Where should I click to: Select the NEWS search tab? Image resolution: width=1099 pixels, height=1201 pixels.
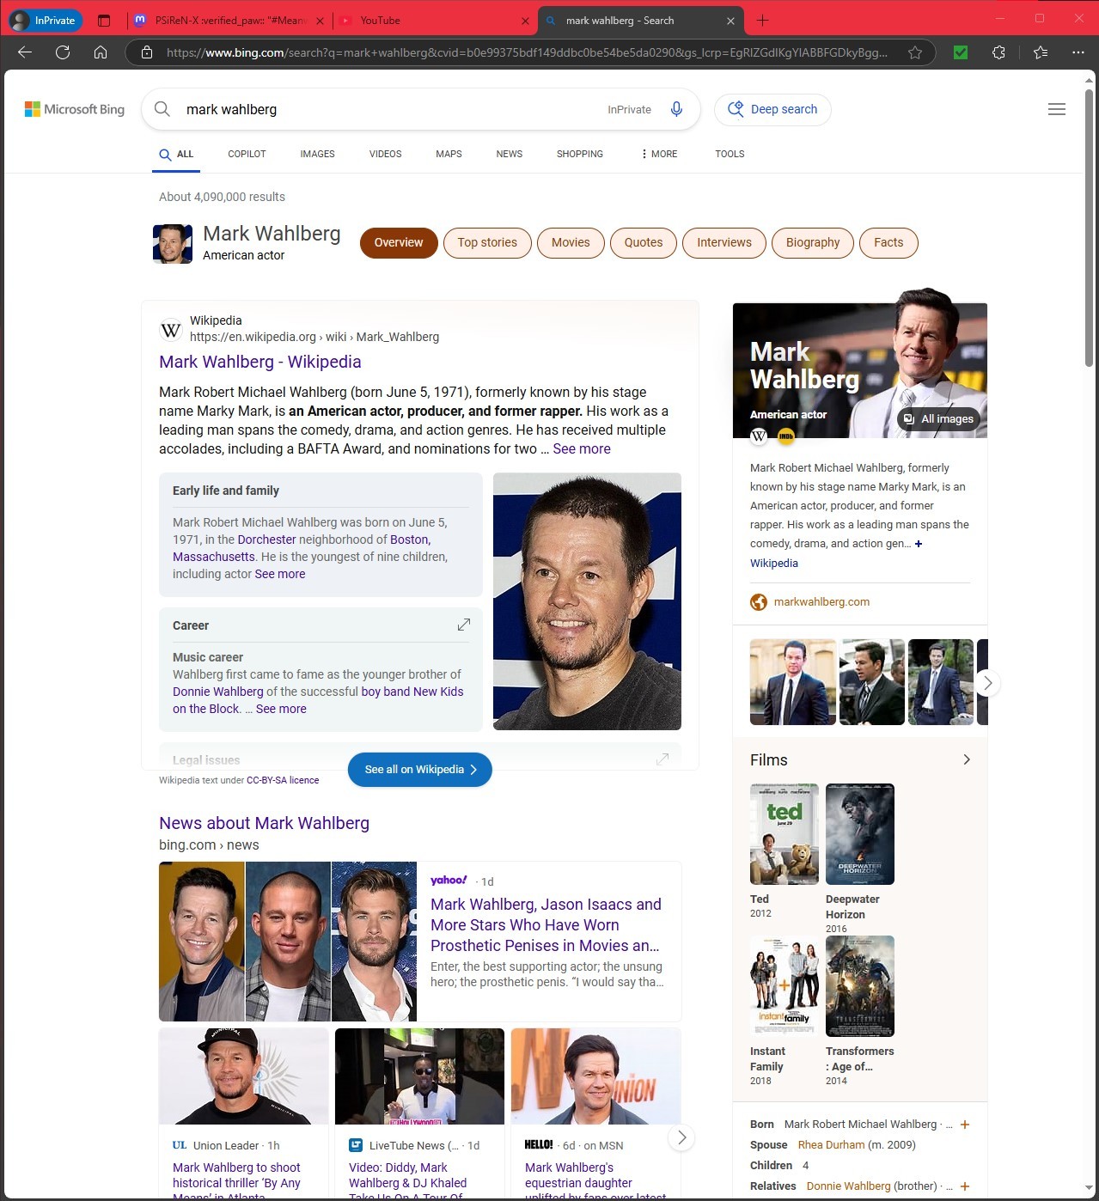(509, 154)
